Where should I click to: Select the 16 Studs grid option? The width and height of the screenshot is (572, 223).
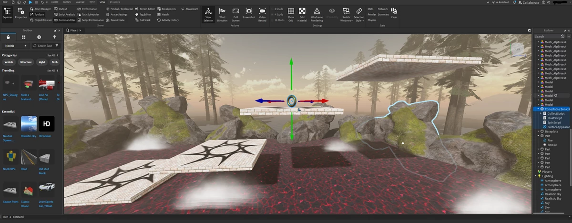click(278, 20)
